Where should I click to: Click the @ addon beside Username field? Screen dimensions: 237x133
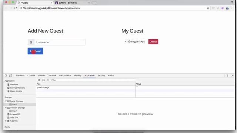[x=31, y=42]
